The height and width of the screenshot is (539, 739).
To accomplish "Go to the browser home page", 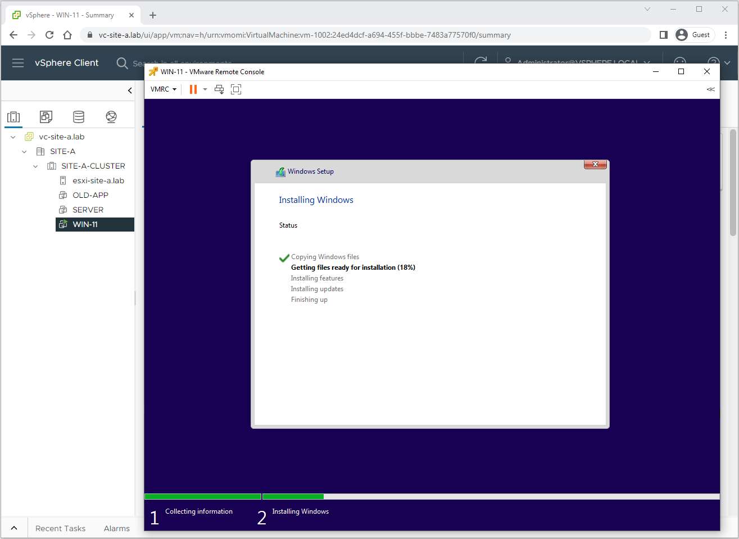I will [x=67, y=35].
